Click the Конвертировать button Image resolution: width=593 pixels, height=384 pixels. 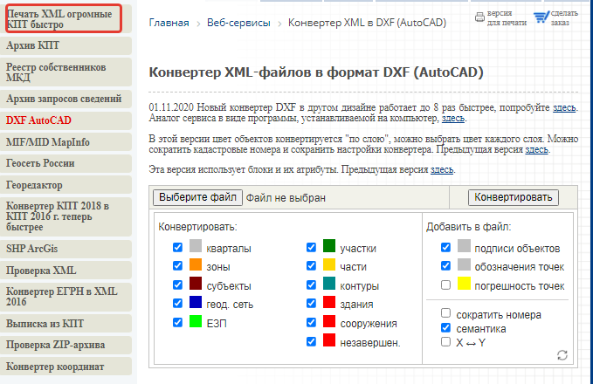point(514,197)
